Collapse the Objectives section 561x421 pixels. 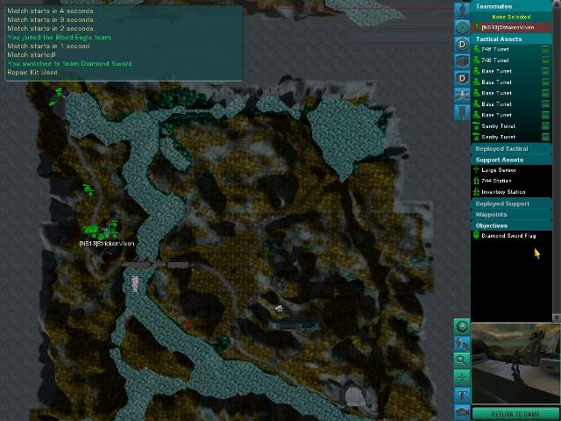coord(511,225)
